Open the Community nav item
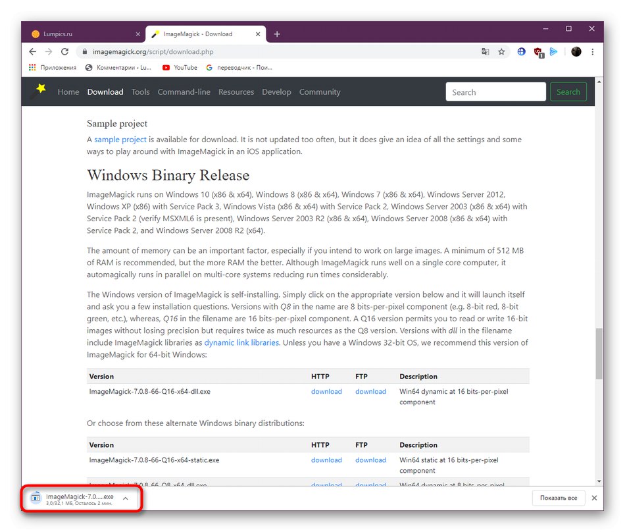This screenshot has width=625, height=532. tap(320, 92)
